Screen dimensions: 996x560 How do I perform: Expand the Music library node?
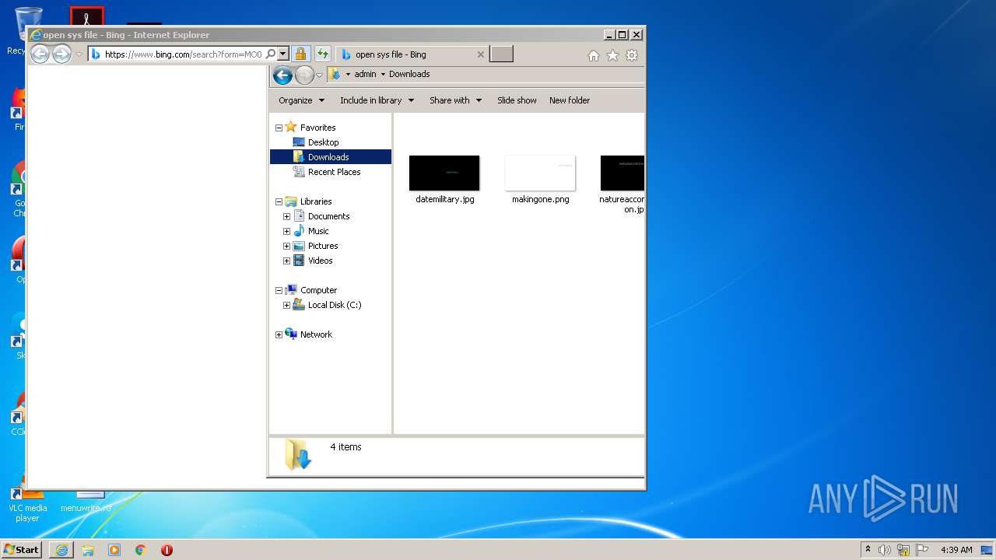click(x=286, y=231)
